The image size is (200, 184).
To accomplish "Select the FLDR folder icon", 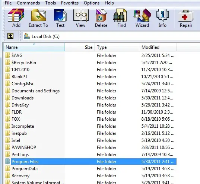I will tap(8, 112).
